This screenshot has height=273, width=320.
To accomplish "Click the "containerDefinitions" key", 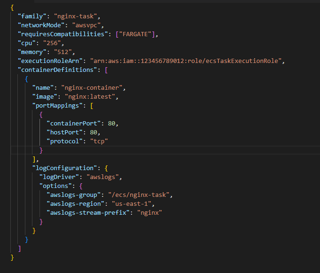I will (x=57, y=70).
